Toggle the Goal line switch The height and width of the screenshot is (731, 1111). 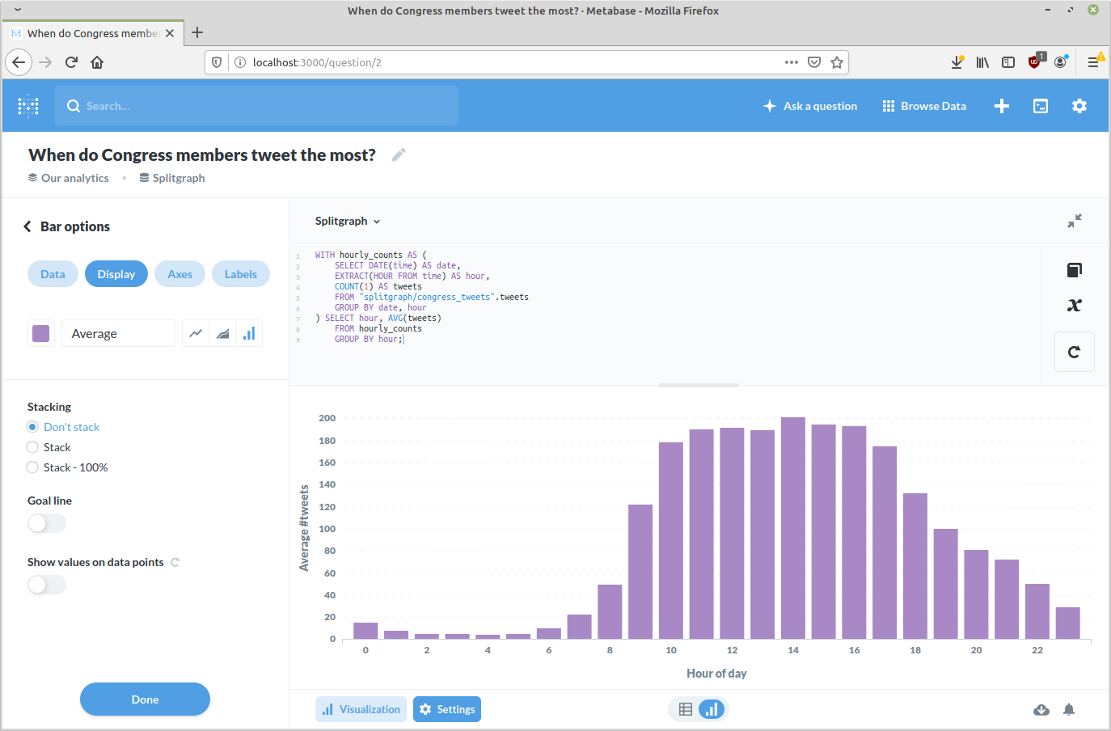pos(47,523)
